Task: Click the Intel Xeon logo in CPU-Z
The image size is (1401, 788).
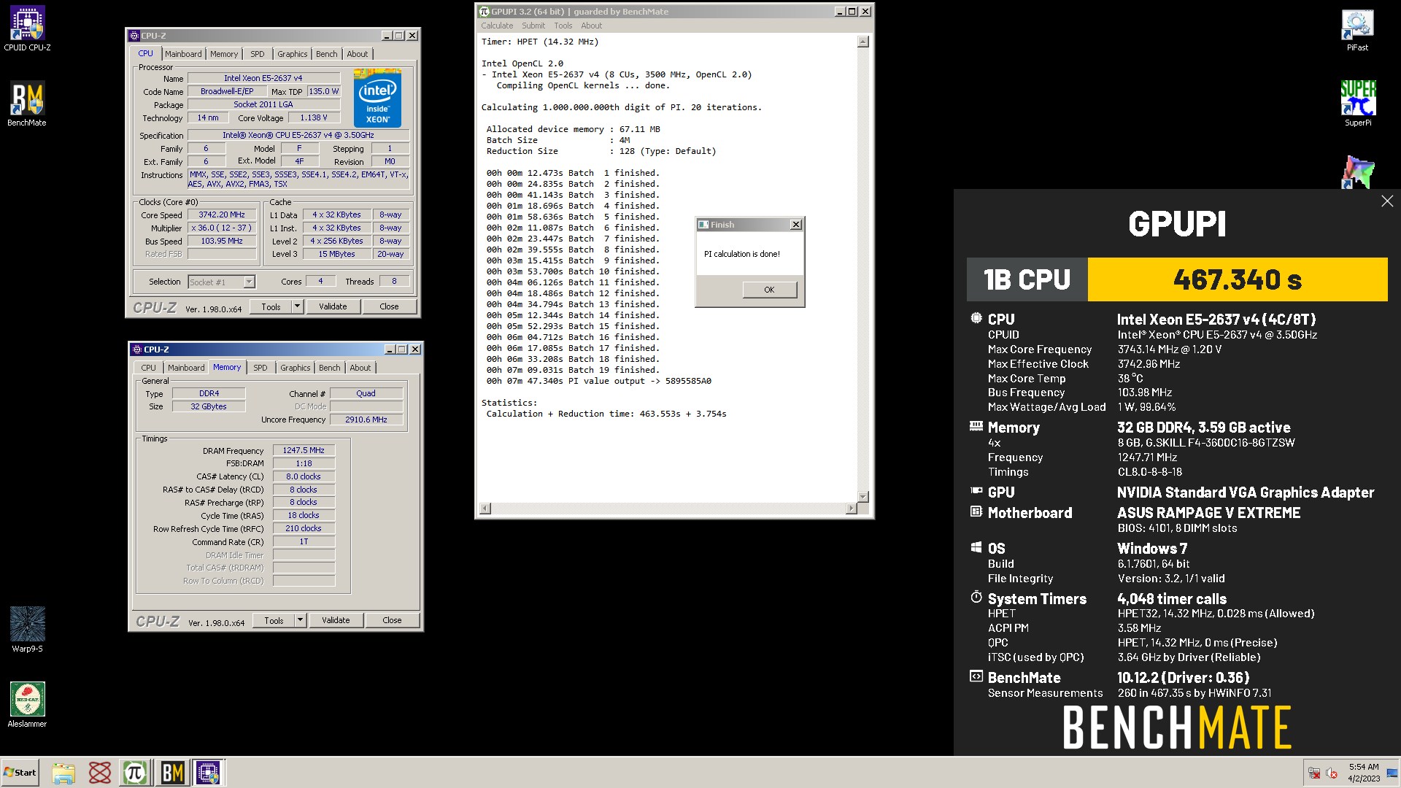Action: click(x=377, y=98)
